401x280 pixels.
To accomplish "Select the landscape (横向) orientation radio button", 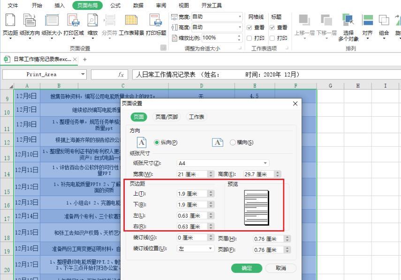I will pos(233,143).
